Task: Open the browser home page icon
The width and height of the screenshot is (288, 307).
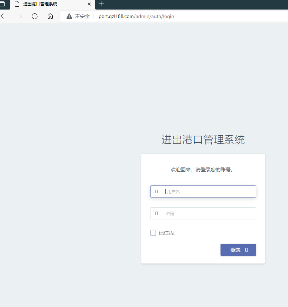Action: 50,16
